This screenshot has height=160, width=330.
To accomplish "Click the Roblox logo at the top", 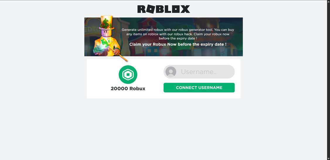I will click(164, 9).
